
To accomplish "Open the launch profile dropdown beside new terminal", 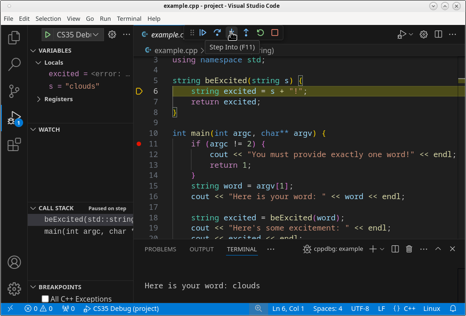I will click(x=382, y=249).
